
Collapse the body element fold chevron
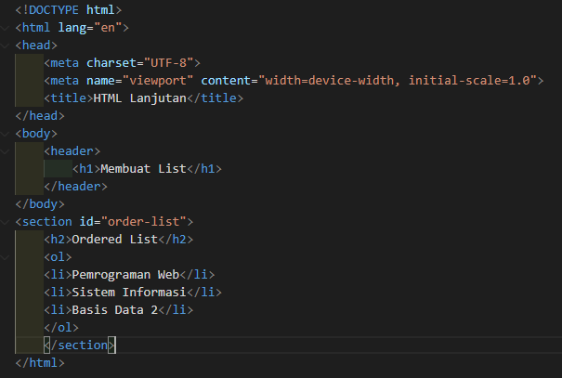(5, 134)
